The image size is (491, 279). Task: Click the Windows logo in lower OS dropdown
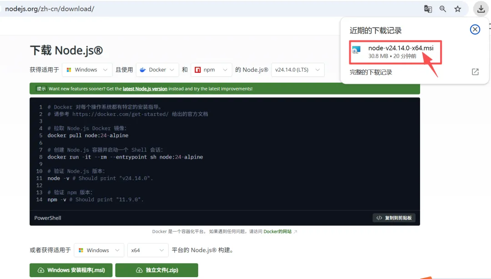81,250
